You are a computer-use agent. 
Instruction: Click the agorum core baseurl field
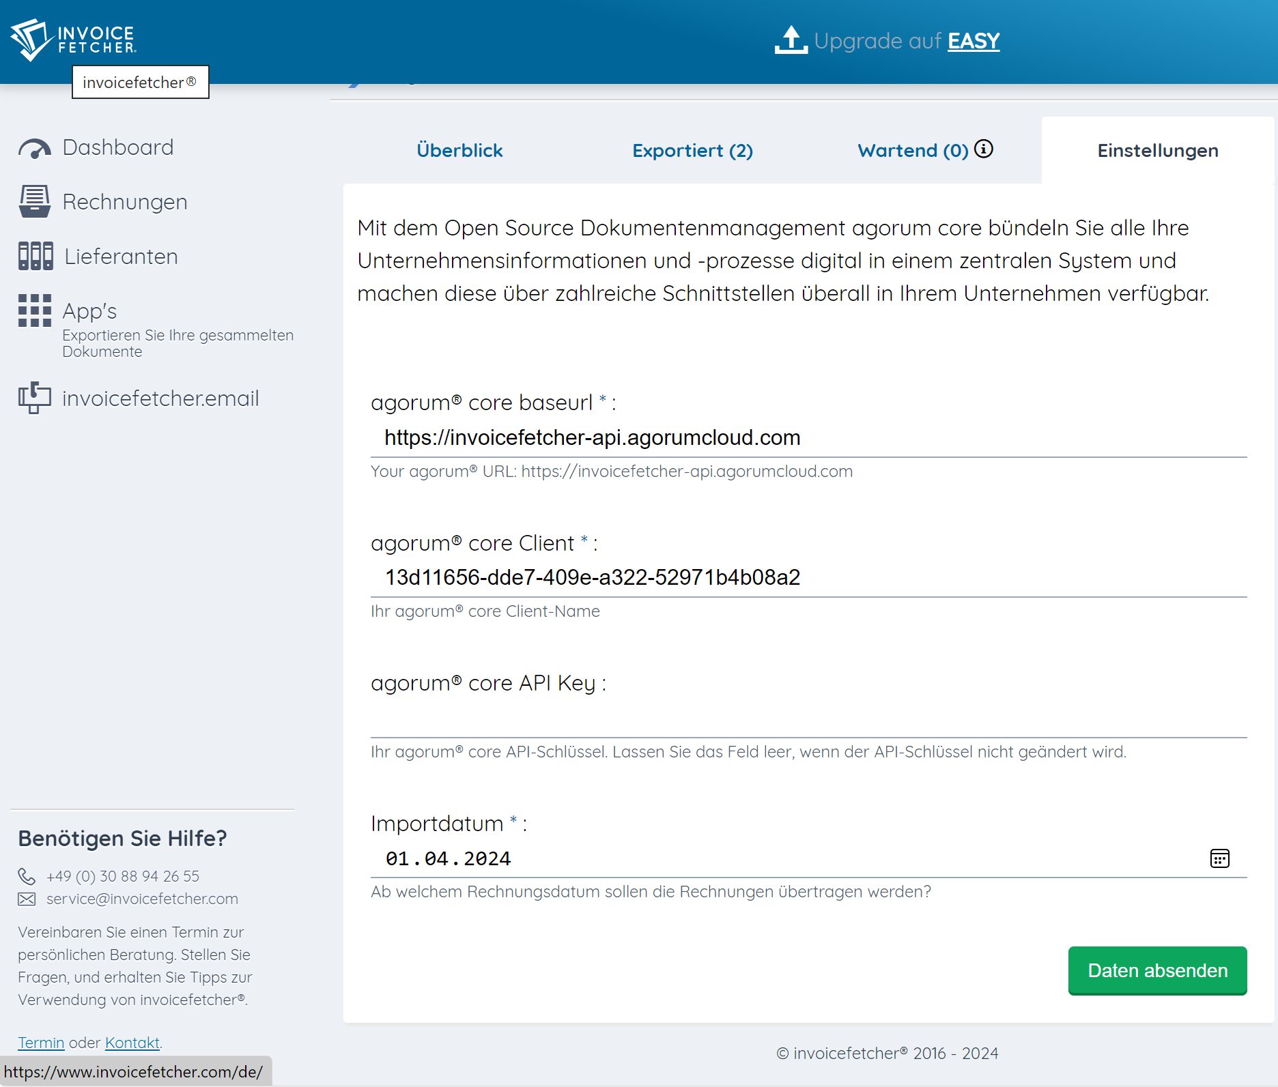tap(808, 438)
